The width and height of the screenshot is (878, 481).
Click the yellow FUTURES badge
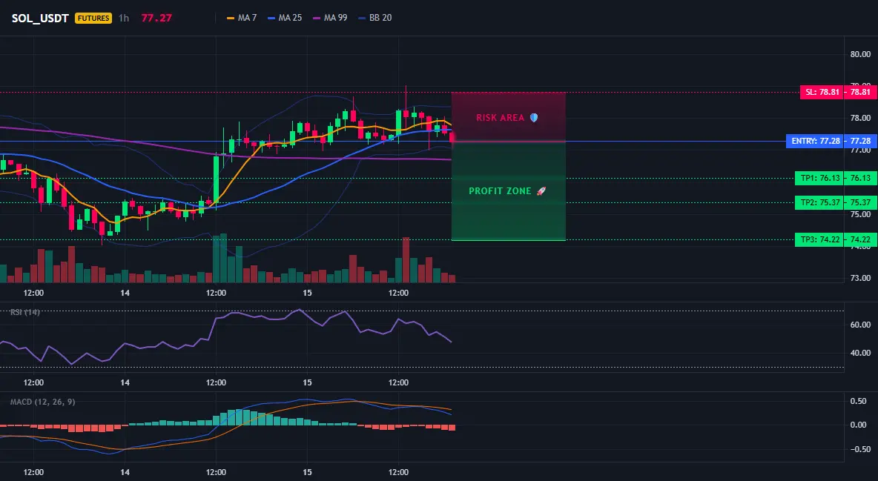[93, 18]
